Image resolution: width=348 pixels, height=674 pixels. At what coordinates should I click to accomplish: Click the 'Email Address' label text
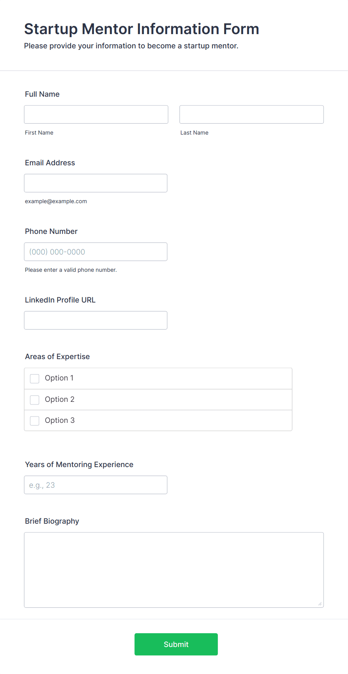click(x=50, y=163)
